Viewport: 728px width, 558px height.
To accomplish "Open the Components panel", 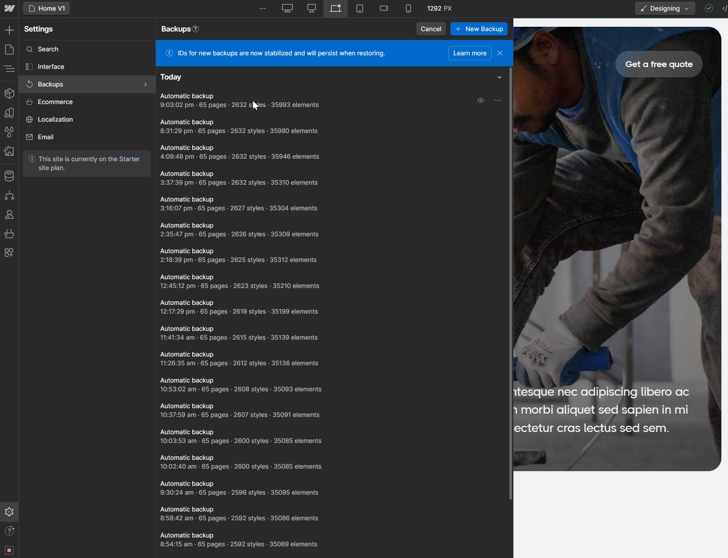I will 9,93.
